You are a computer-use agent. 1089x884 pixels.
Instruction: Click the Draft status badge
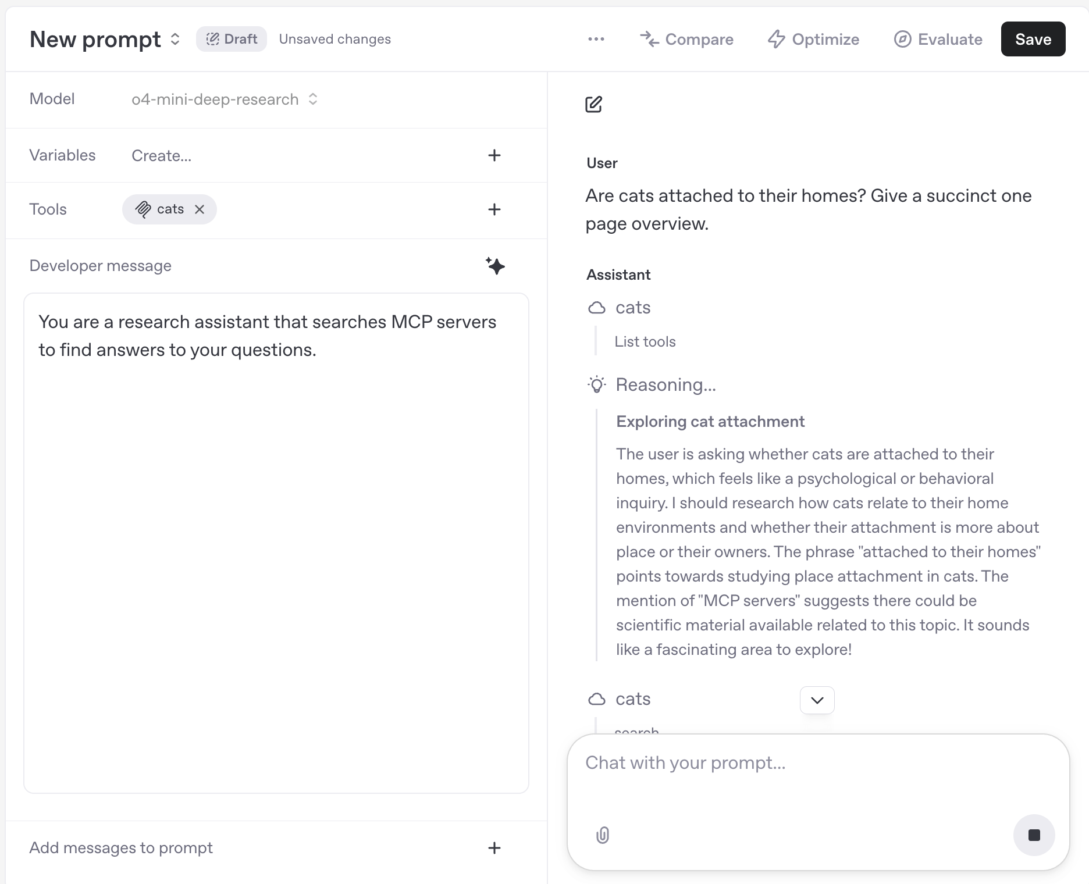(232, 39)
